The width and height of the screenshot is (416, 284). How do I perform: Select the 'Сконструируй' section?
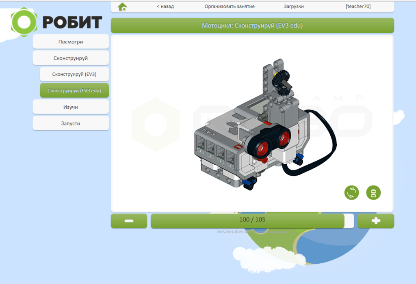tap(71, 58)
